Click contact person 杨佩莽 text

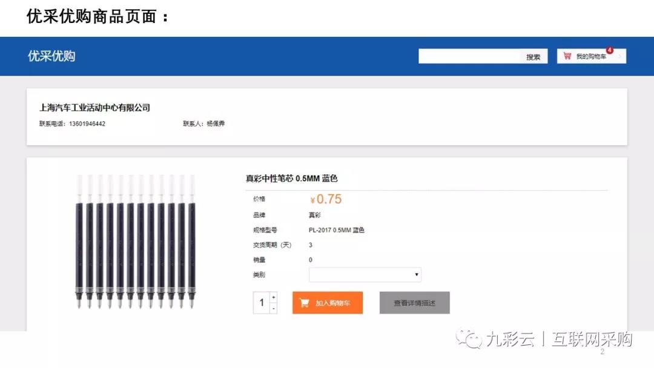pyautogui.click(x=216, y=123)
